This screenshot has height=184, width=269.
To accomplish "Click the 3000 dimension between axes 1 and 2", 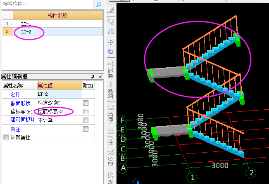I will [x=220, y=165].
